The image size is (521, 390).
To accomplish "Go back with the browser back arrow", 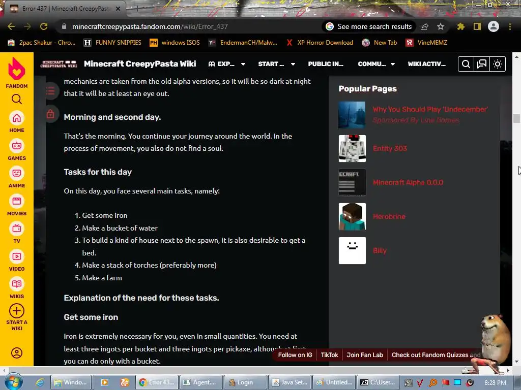I will tap(11, 26).
